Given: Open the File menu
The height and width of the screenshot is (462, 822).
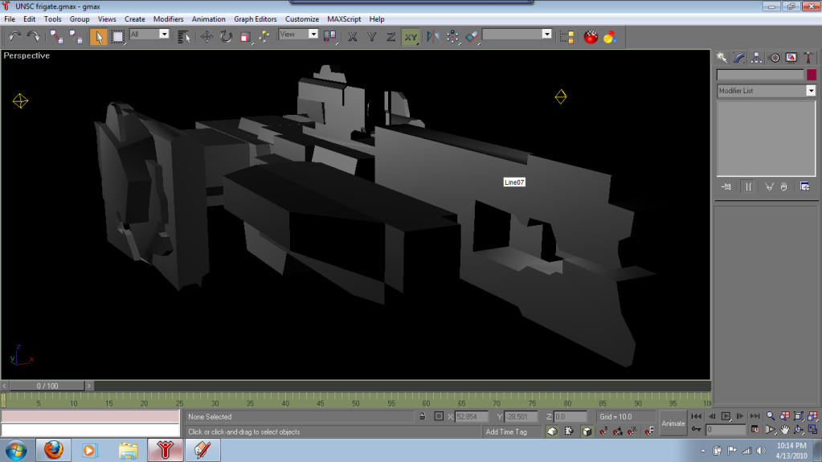Looking at the screenshot, I should click(10, 18).
